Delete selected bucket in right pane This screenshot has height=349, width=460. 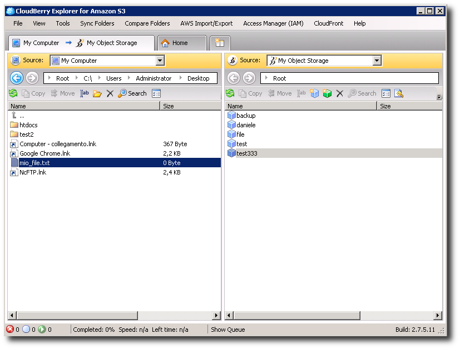(340, 93)
